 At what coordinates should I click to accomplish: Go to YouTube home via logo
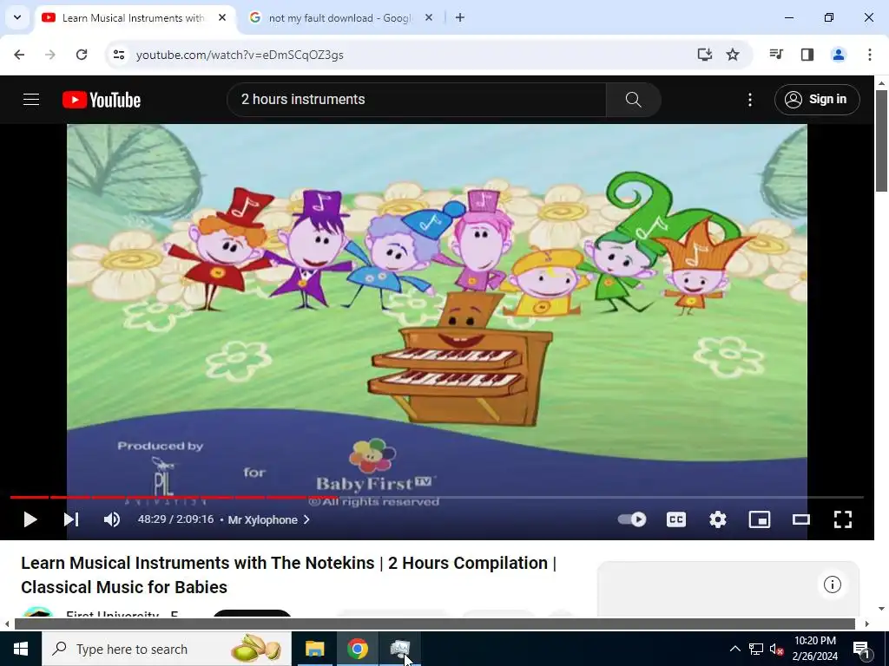click(102, 100)
